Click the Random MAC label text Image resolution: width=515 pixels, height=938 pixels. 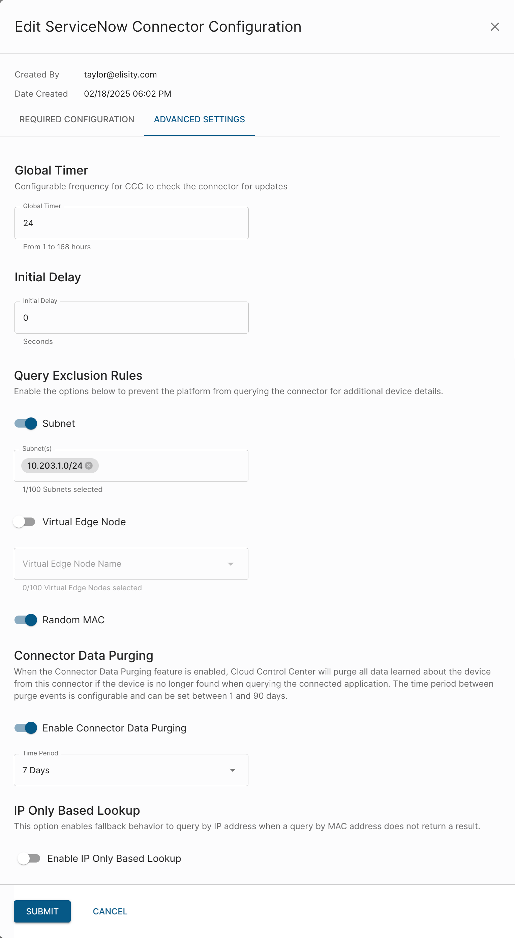point(73,620)
